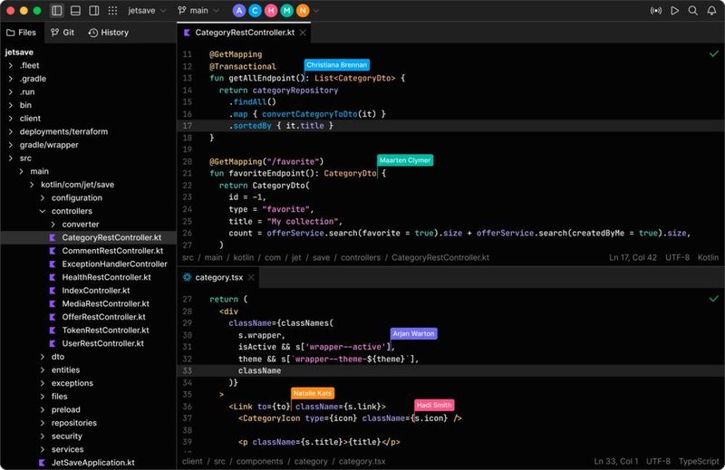Click the Hadi Smith cursor label
The image size is (725, 470).
(x=434, y=406)
